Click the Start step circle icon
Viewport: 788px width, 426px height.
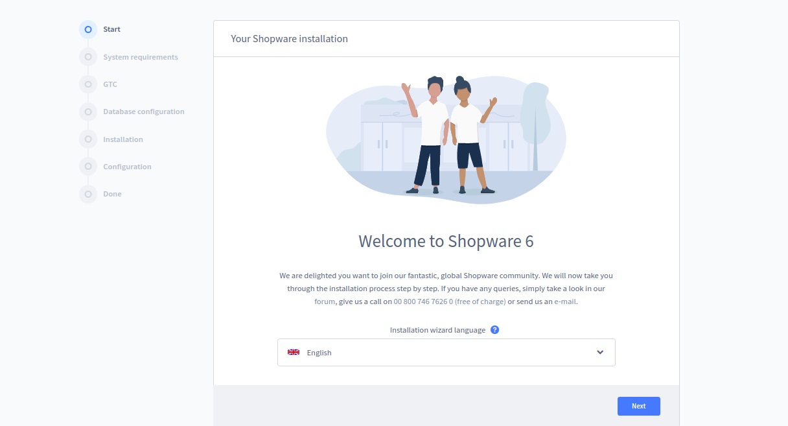tap(88, 30)
